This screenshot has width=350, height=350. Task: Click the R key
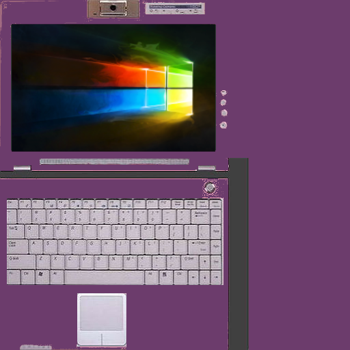(75, 232)
